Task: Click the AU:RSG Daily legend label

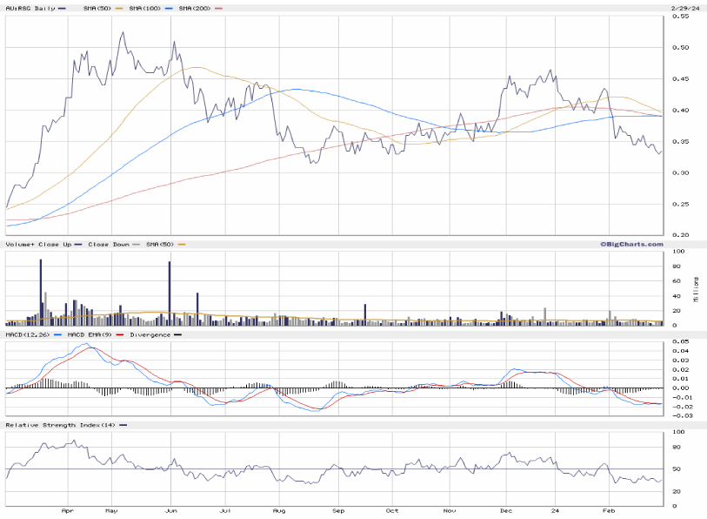Action: (30, 8)
